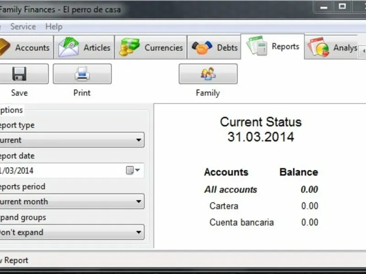Click the All accounts total row
Viewport: 366px width, 274px height.
click(261, 190)
